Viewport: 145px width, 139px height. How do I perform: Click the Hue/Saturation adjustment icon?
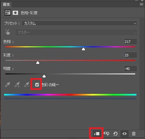(8, 13)
